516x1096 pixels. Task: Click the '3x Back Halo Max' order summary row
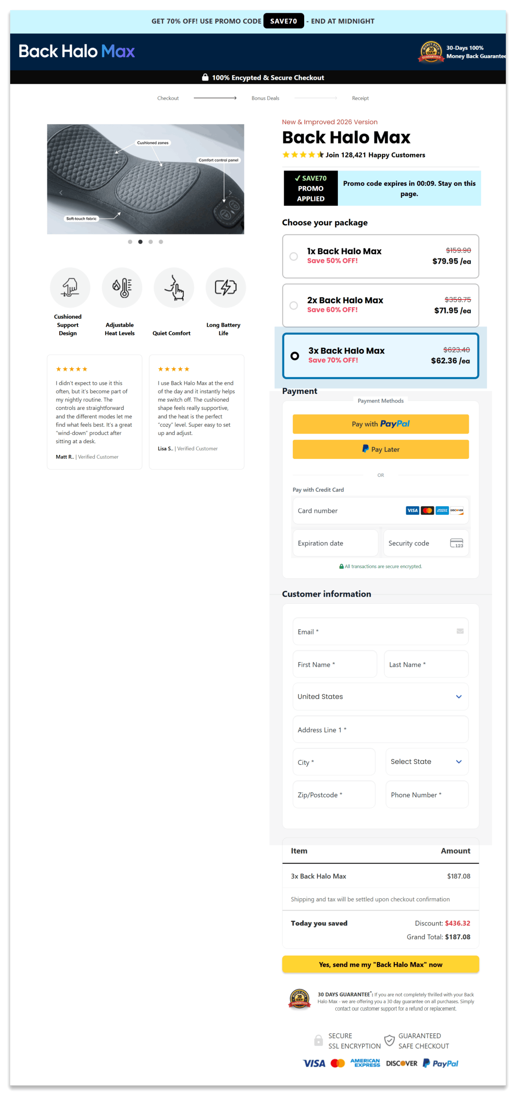tap(381, 876)
